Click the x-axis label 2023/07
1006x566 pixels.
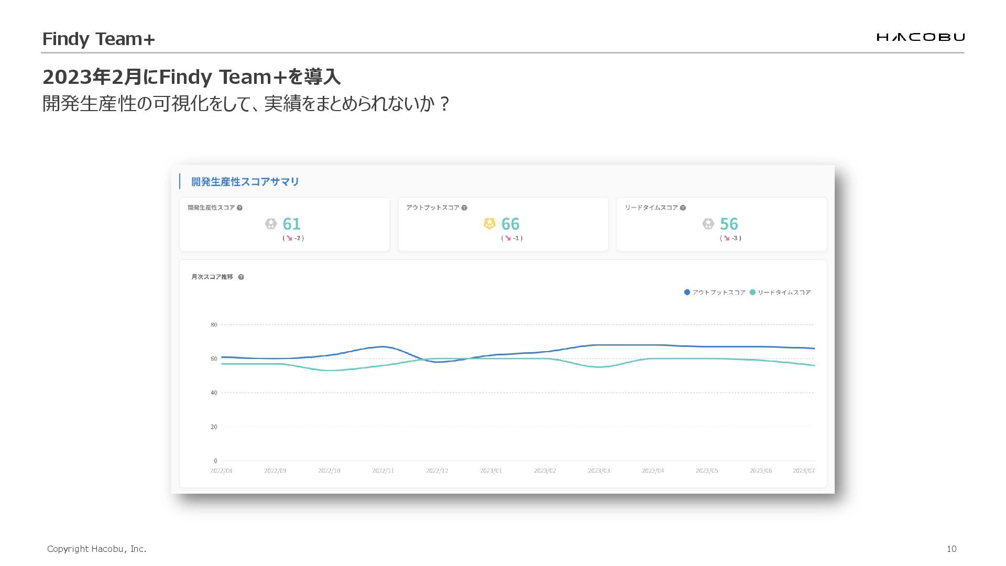point(804,471)
